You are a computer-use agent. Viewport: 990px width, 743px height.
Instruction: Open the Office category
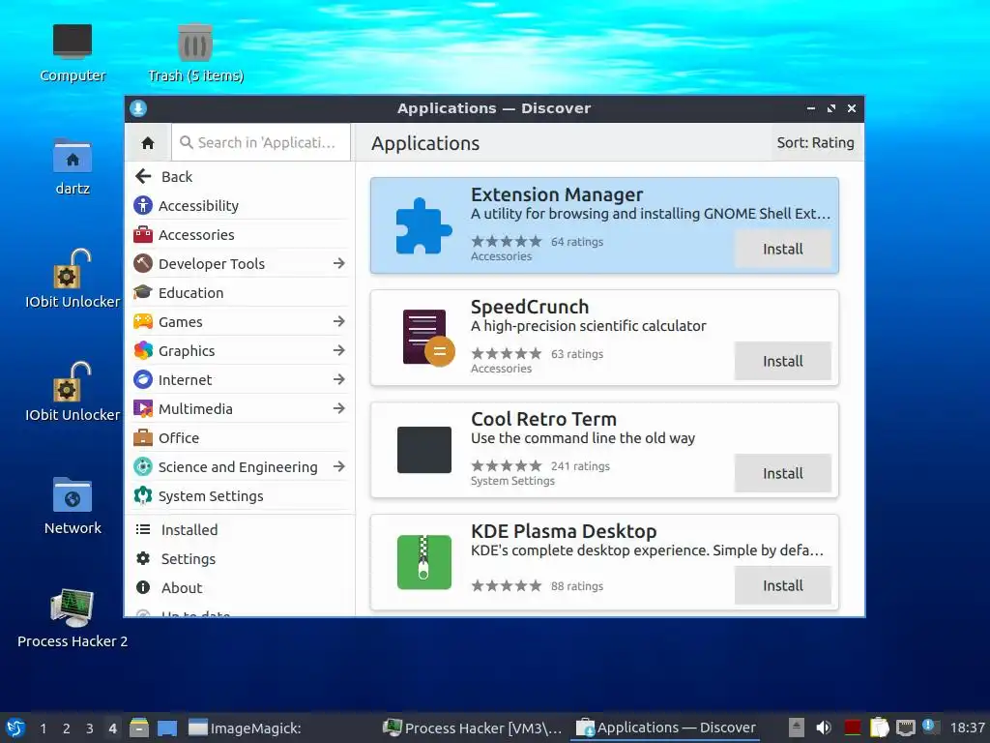[240, 438]
